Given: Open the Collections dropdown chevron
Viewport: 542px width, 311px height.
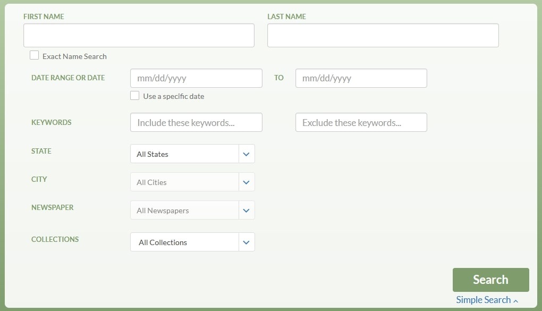Looking at the screenshot, I should click(246, 242).
